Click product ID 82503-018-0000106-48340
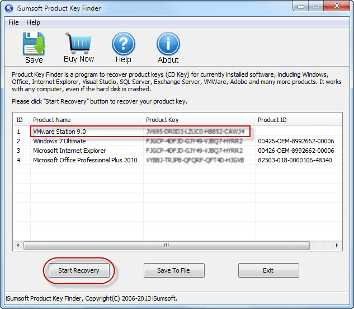354x309 pixels. 295,160
